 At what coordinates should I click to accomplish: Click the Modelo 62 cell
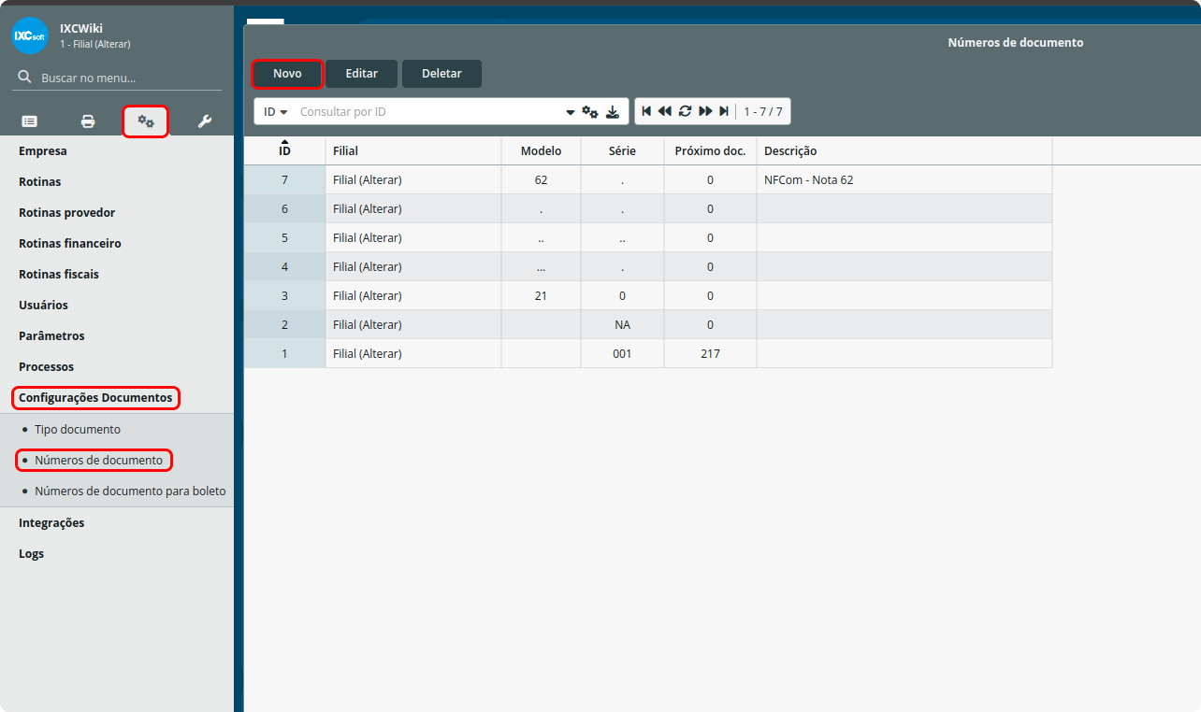(x=541, y=179)
